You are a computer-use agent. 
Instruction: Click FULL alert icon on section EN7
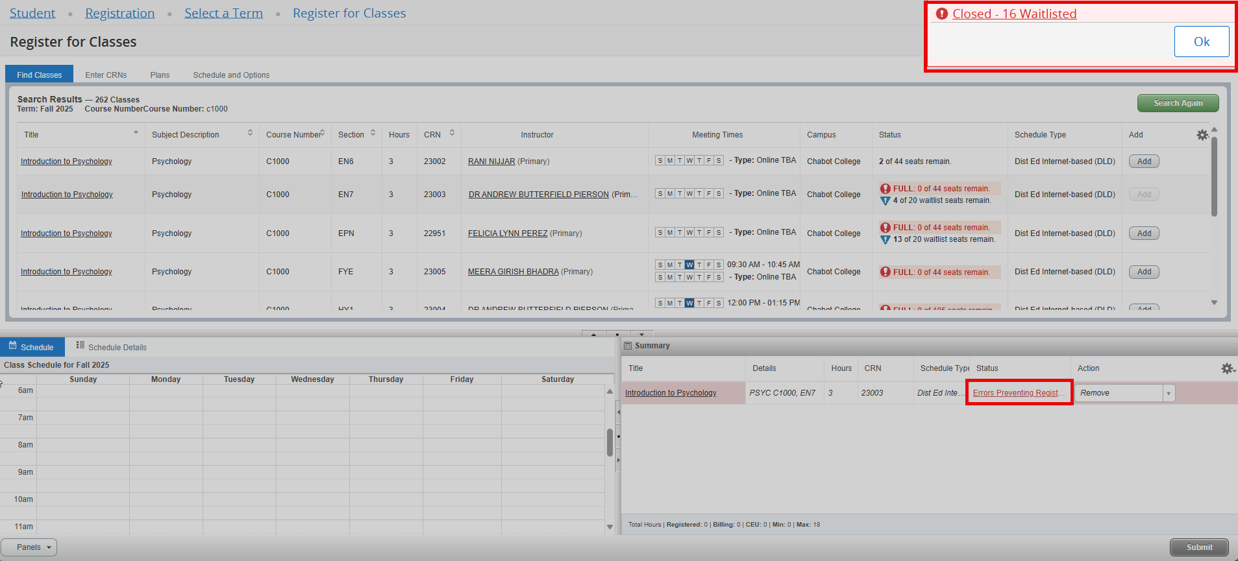pyautogui.click(x=885, y=189)
